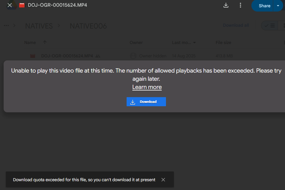This screenshot has width=285, height=190.
Task: Click the NATIVE006 breadcrumb folder
Action: pos(88,26)
